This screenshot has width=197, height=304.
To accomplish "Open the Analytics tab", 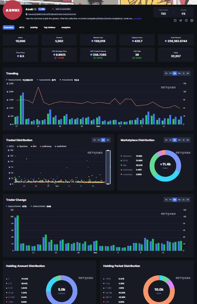I will coord(66,27).
